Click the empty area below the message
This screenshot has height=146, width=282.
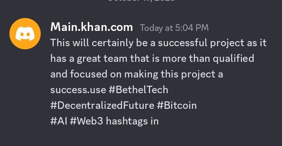[x=141, y=137]
